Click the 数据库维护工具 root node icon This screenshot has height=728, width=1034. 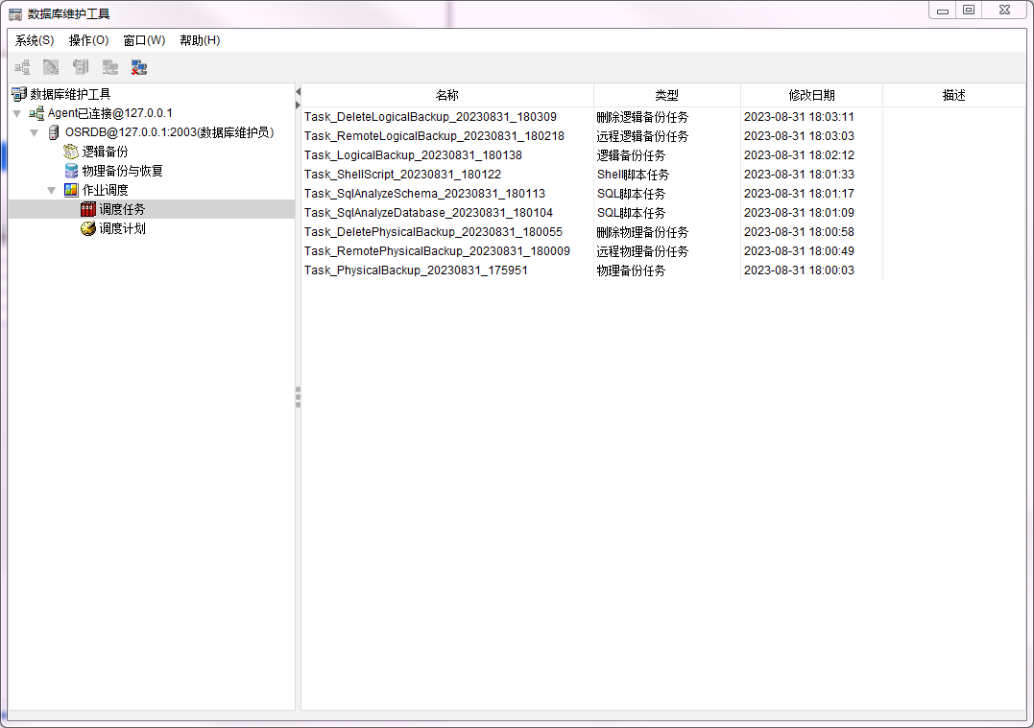pos(18,94)
